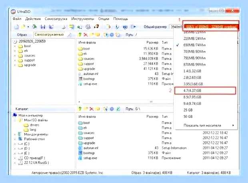Click the Save floppy disk toolbar icon
The image size is (248, 183).
[43, 27]
